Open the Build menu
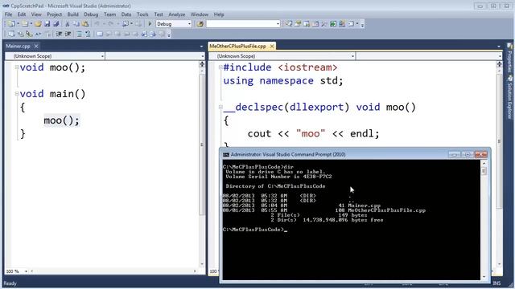 pyautogui.click(x=73, y=14)
